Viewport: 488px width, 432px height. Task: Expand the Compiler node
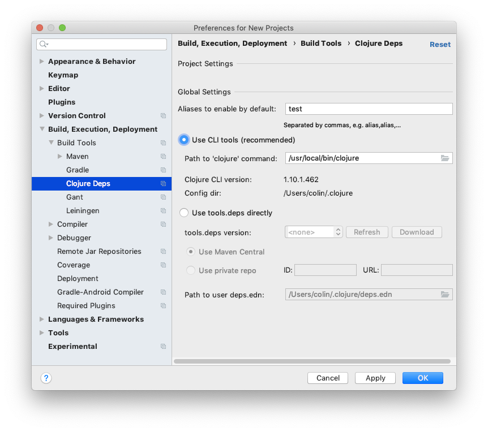click(x=51, y=224)
